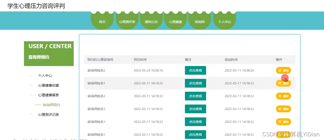Open 心理健康收藏 in the sidebar
Screen dimensions: 324x140
[x=48, y=85]
